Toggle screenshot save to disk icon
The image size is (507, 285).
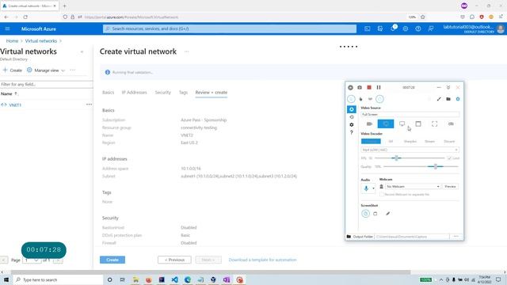375,214
